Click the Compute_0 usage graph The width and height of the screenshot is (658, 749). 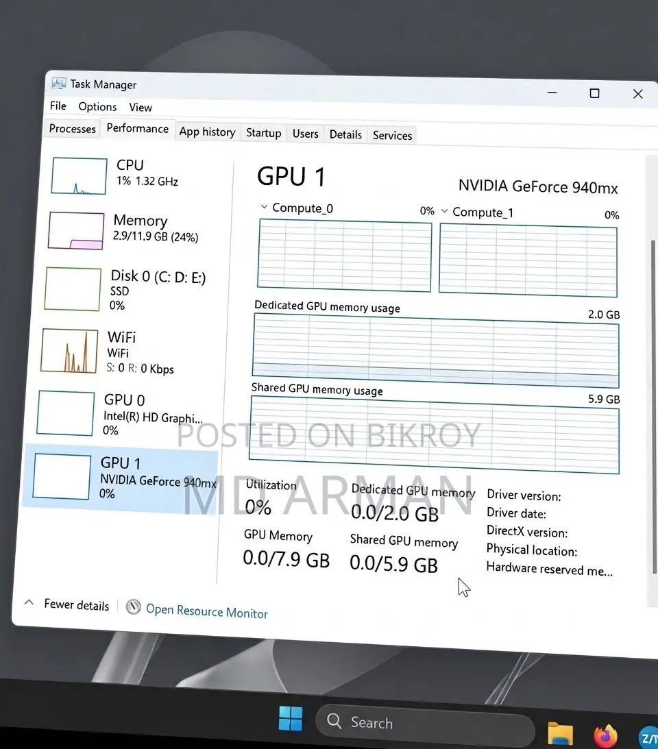344,256
